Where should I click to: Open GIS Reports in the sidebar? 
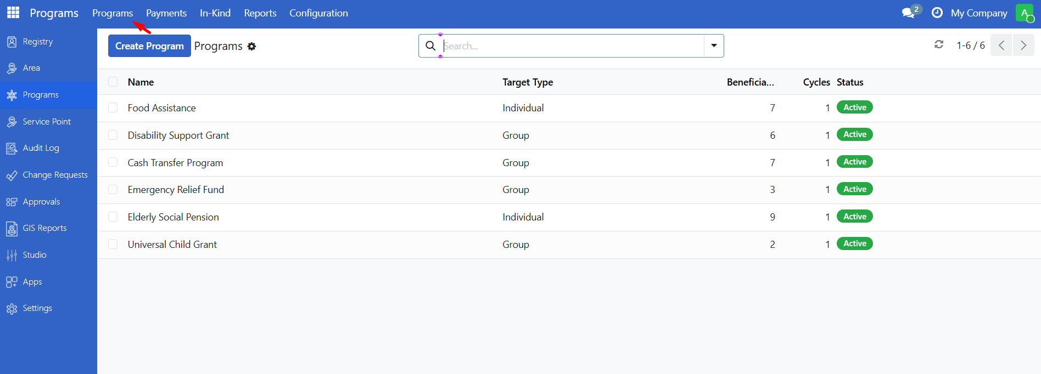click(x=44, y=228)
